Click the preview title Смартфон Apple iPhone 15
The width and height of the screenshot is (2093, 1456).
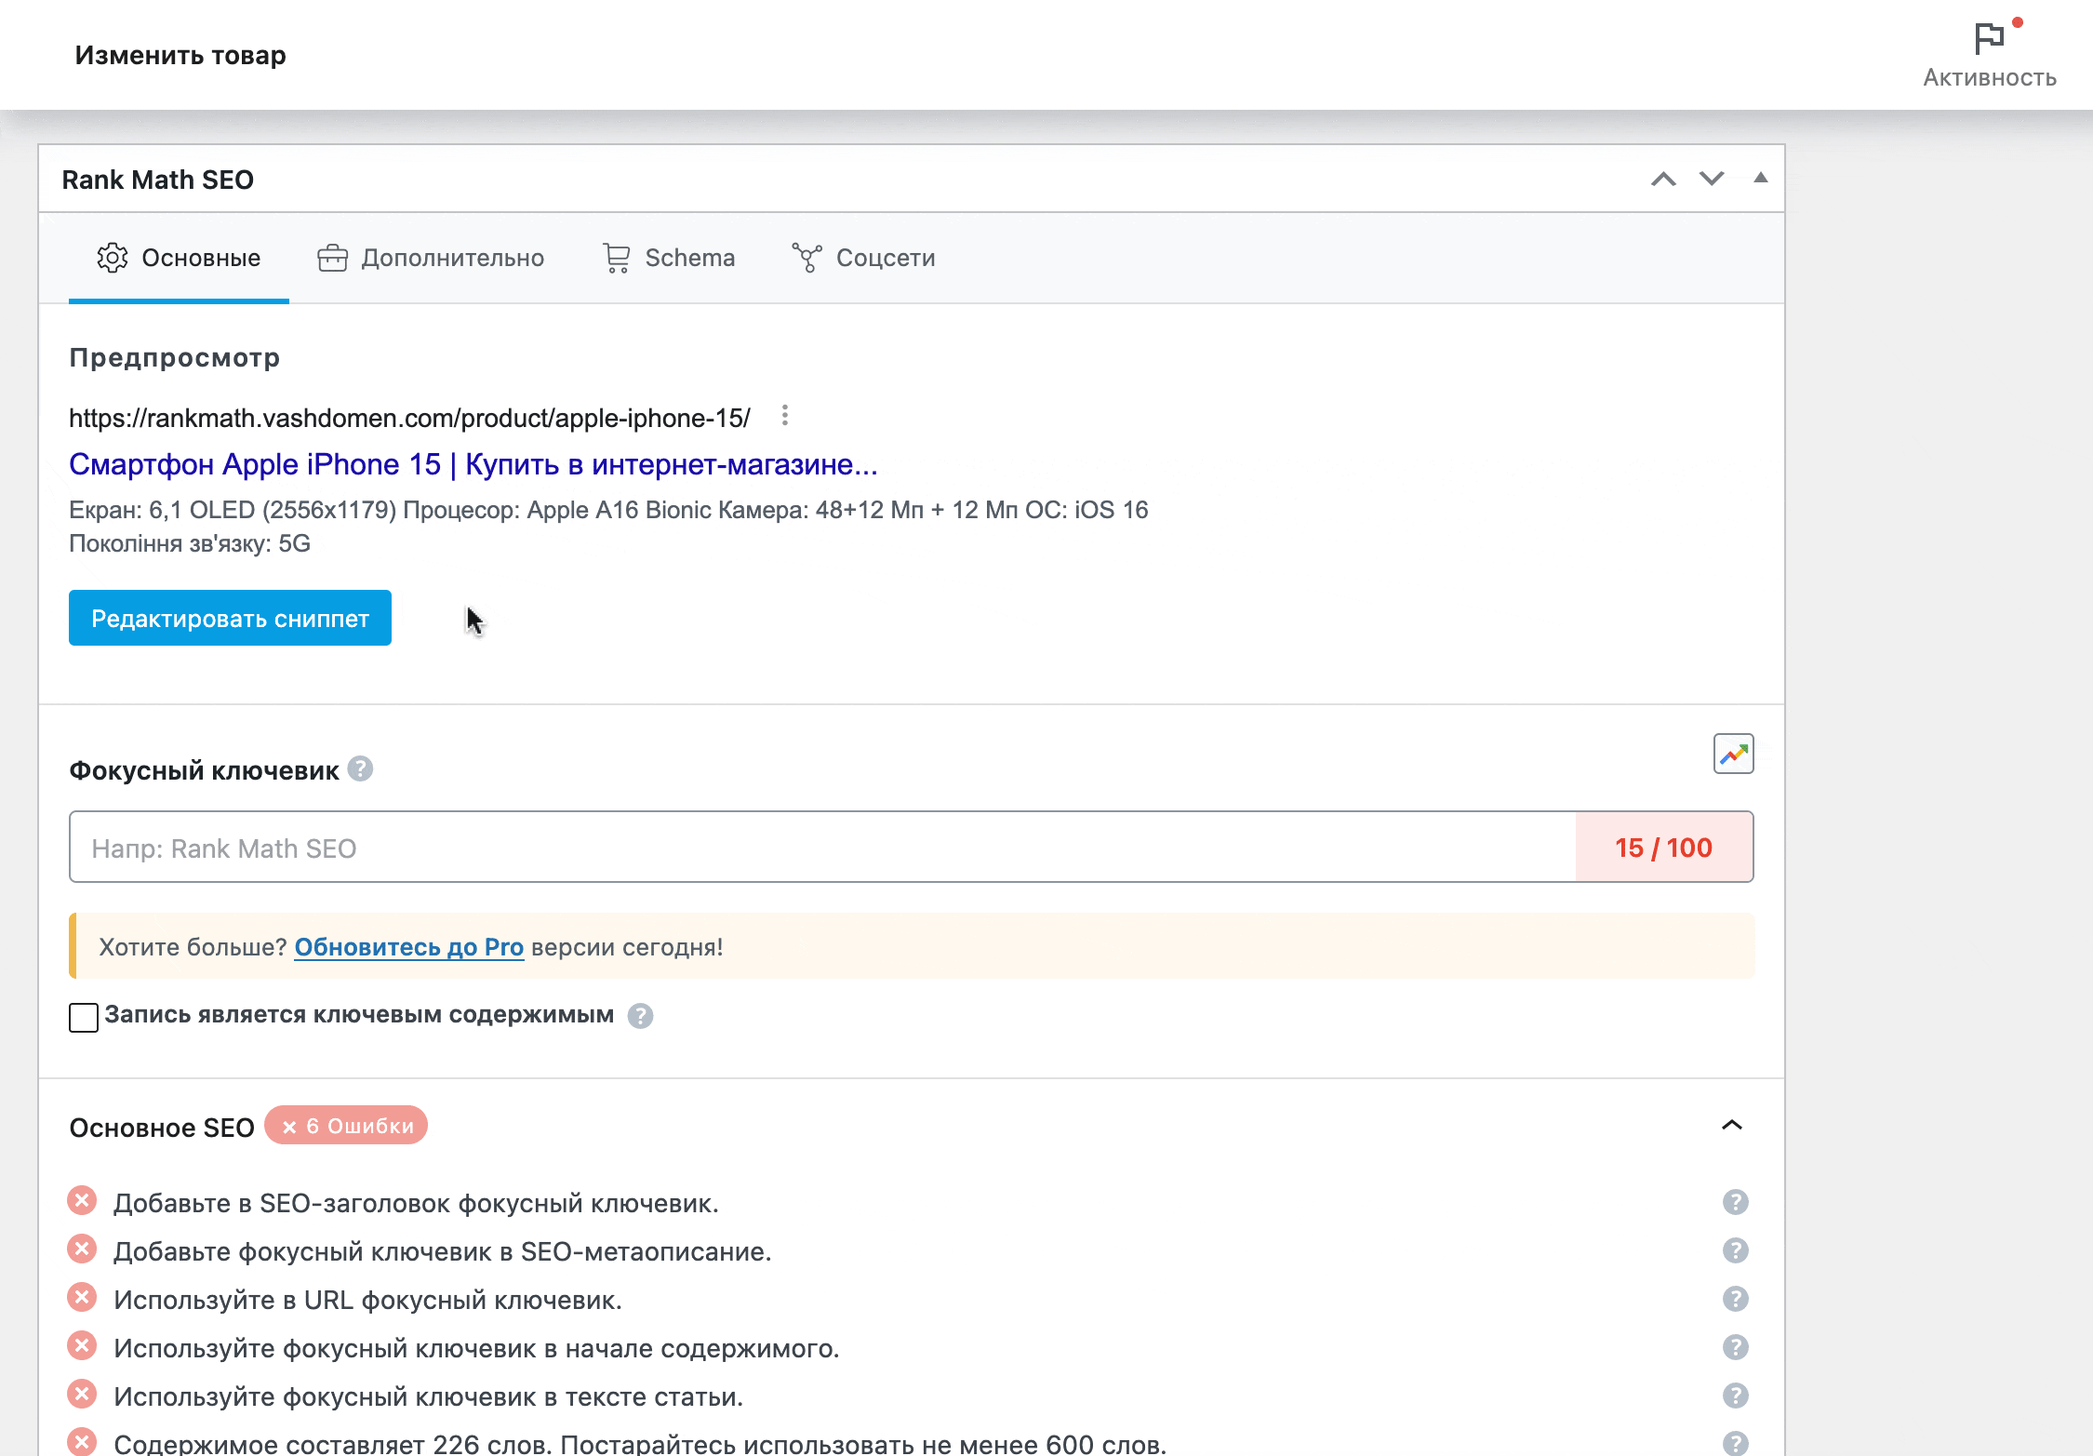point(473,464)
